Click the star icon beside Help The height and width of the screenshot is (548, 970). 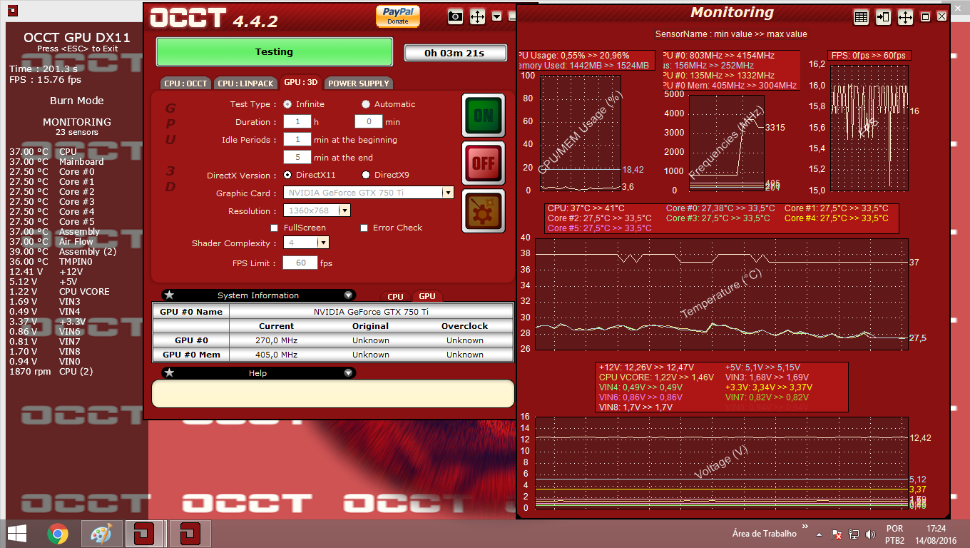169,372
